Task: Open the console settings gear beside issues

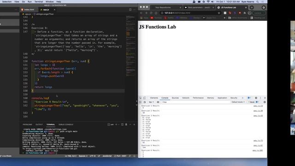Action: pos(265,102)
